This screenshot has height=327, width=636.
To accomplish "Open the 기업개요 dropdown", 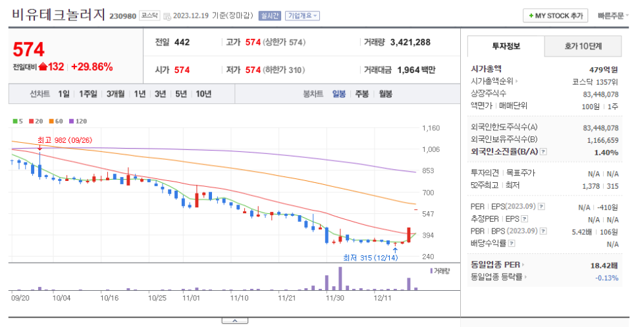I will (303, 16).
